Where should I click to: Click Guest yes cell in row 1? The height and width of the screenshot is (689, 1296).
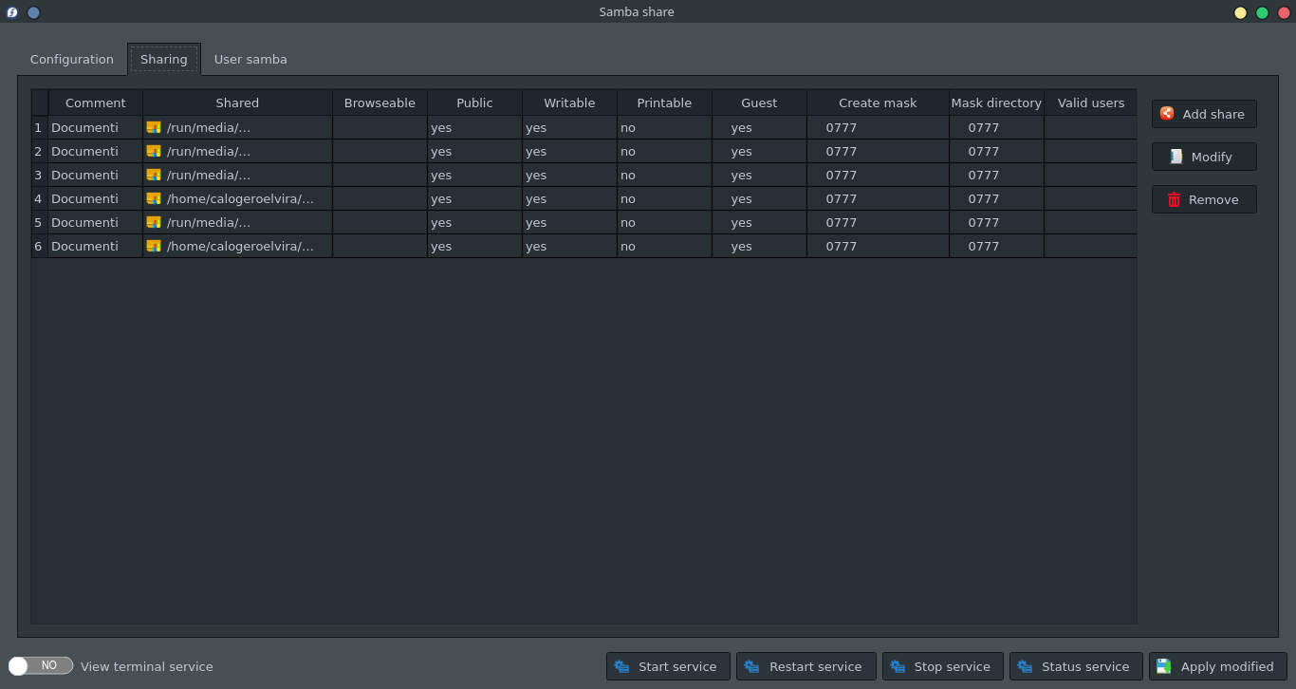point(759,127)
